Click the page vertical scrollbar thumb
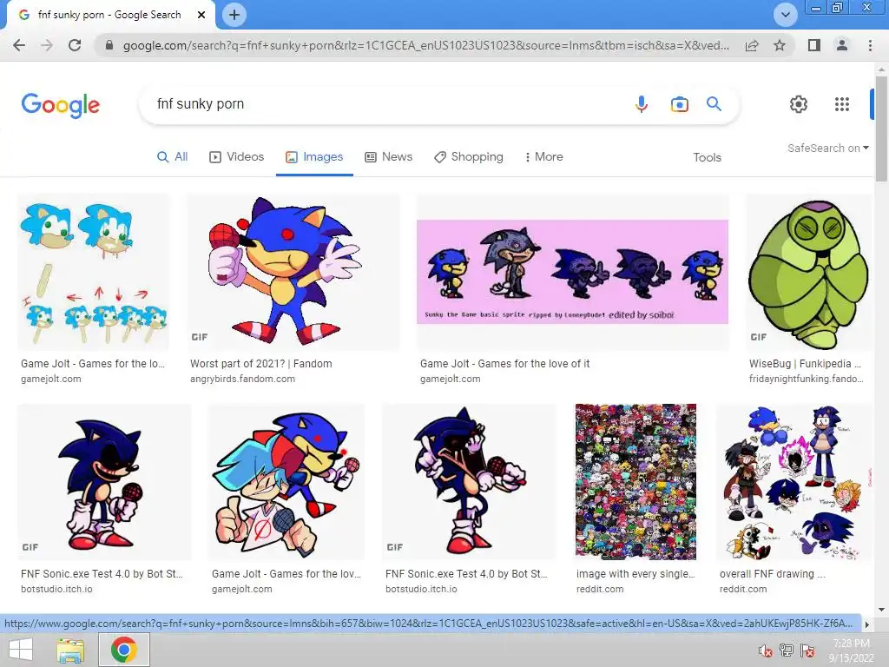889x667 pixels. pos(881,129)
